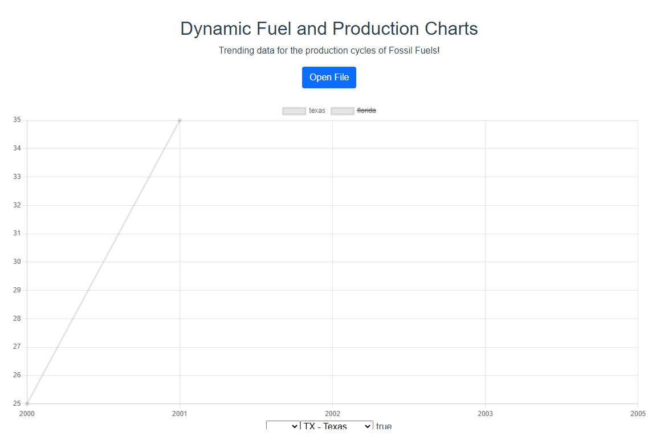This screenshot has width=660, height=440.
Task: Click the middle of the texas trend line
Action: [103, 262]
